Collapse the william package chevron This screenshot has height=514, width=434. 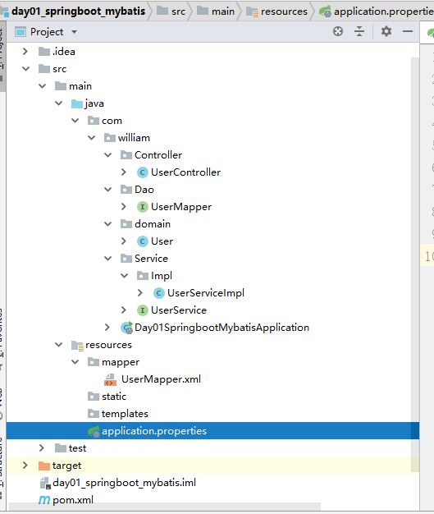(x=91, y=138)
